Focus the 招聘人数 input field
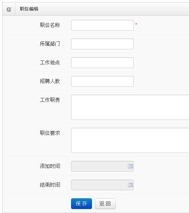Viewport: 189px width, 213px height. click(102, 81)
